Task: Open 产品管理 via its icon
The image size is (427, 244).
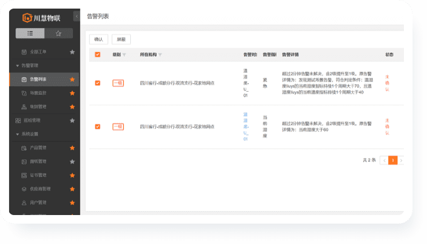Action: pyautogui.click(x=24, y=148)
